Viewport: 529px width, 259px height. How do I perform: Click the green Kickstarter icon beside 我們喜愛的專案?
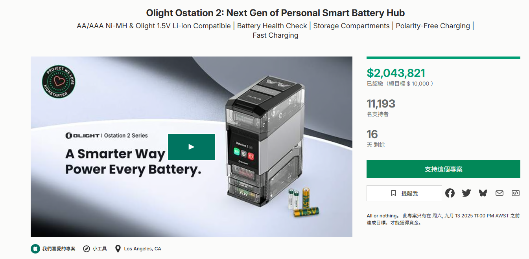35,249
